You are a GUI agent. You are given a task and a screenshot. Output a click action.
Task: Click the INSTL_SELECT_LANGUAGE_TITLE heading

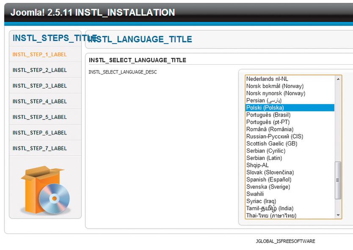pyautogui.click(x=138, y=60)
